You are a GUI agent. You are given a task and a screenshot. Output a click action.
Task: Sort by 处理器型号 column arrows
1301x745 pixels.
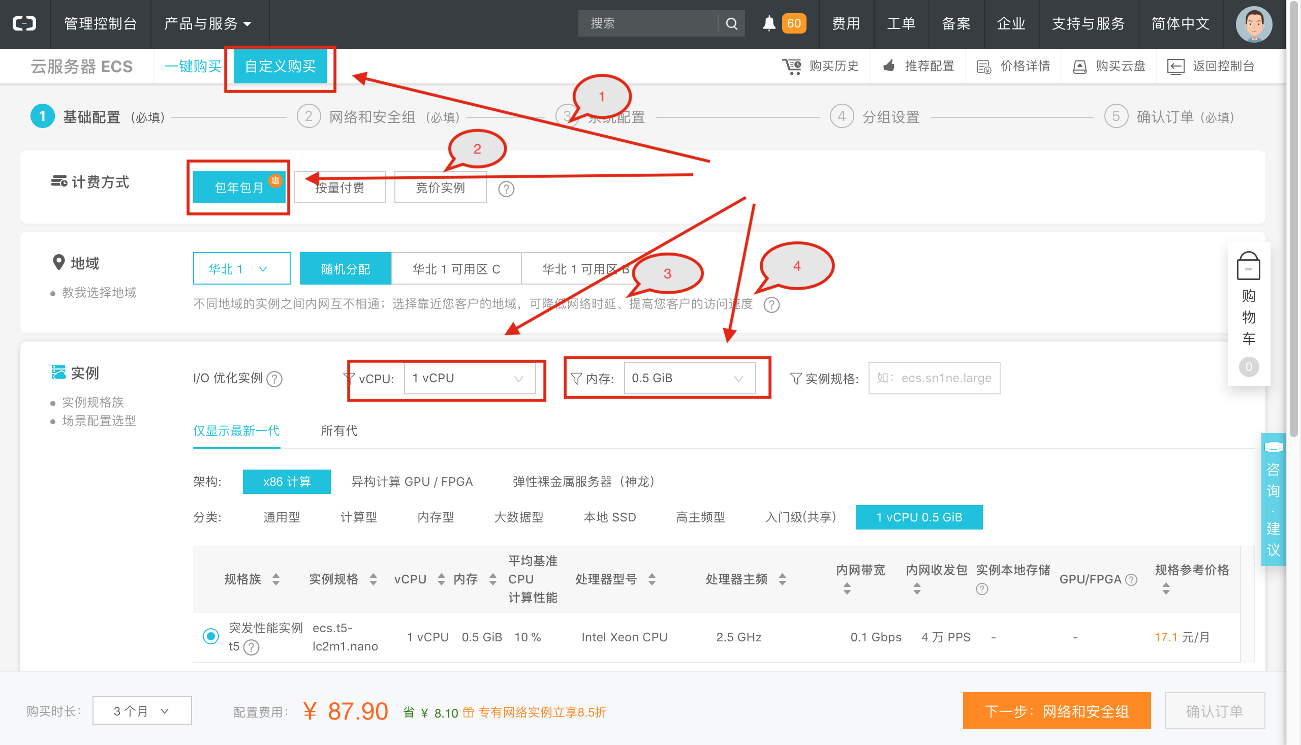(x=652, y=579)
